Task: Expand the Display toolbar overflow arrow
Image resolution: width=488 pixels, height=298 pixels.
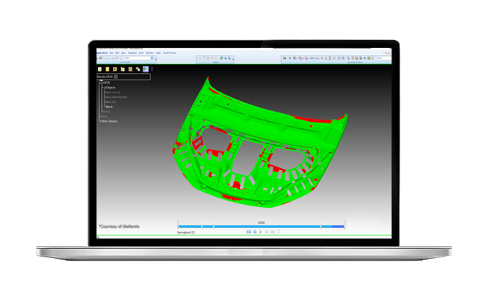Action: tap(233, 59)
